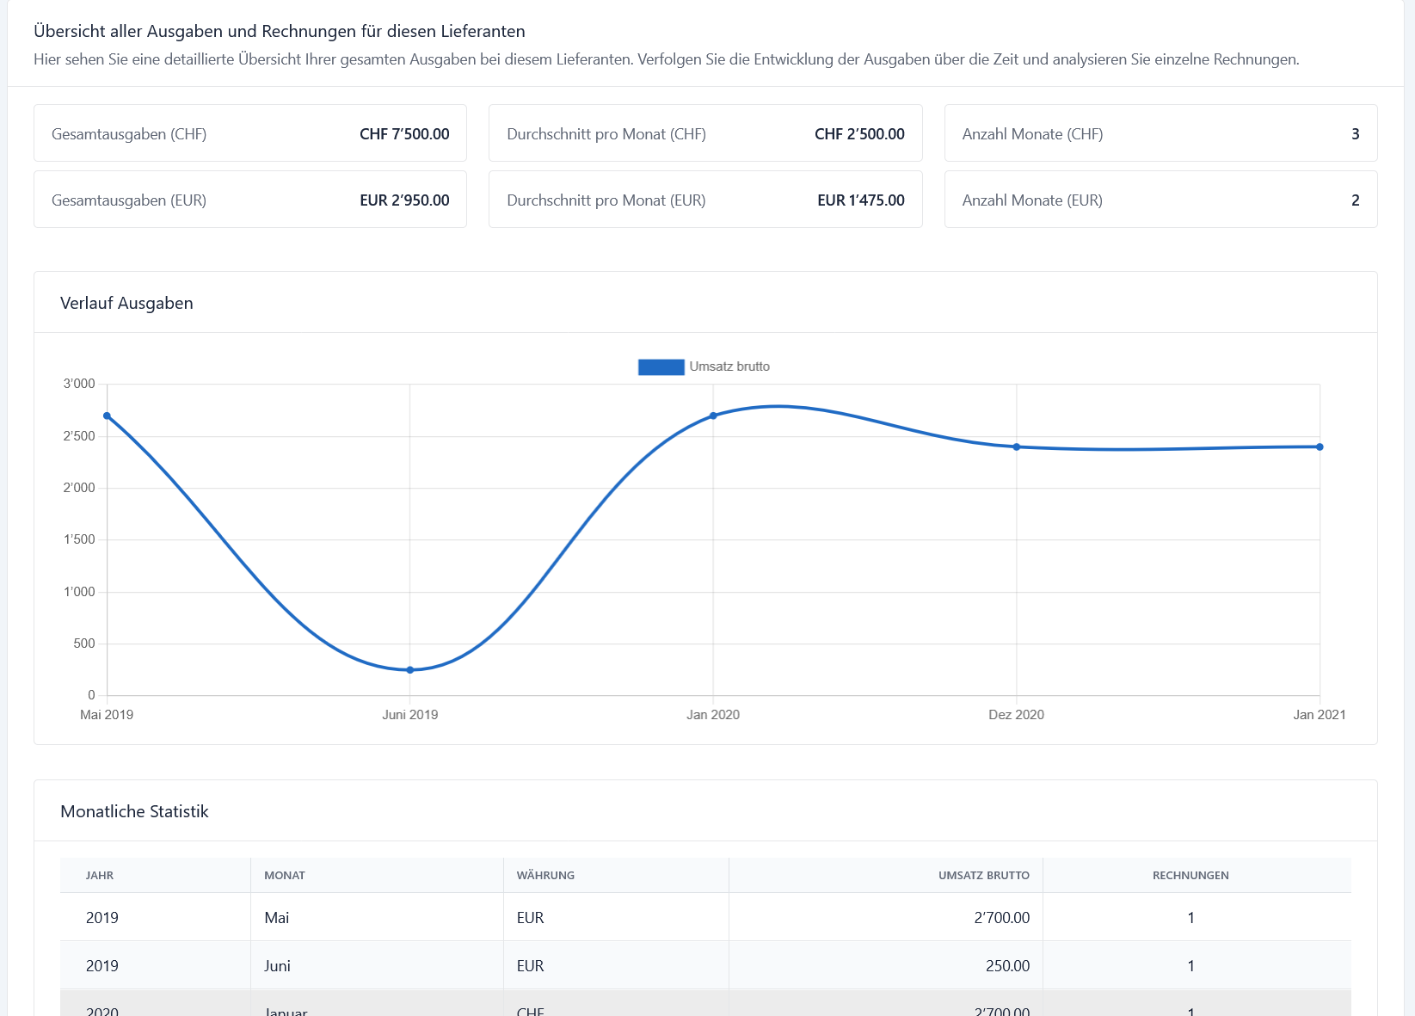
Task: Click the Monatliche Statistik section heading
Action: [x=134, y=811]
